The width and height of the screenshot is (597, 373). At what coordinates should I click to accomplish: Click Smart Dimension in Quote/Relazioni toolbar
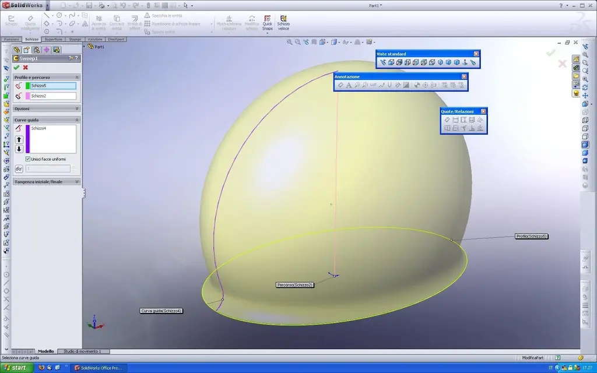click(447, 120)
